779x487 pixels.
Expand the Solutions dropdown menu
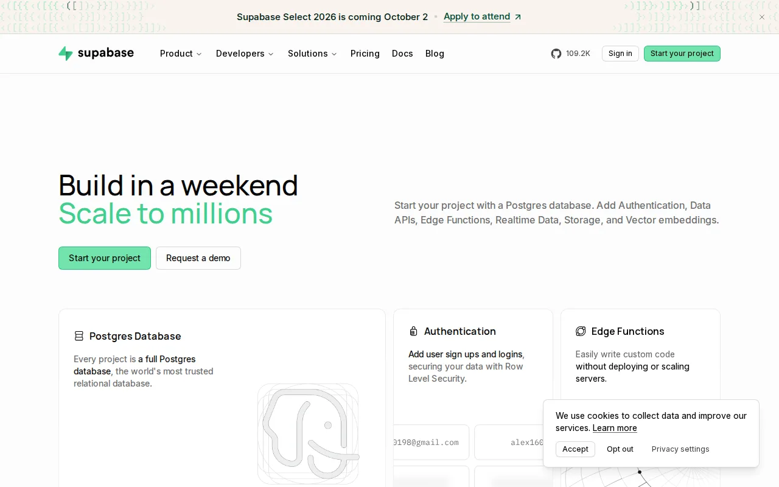(312, 54)
